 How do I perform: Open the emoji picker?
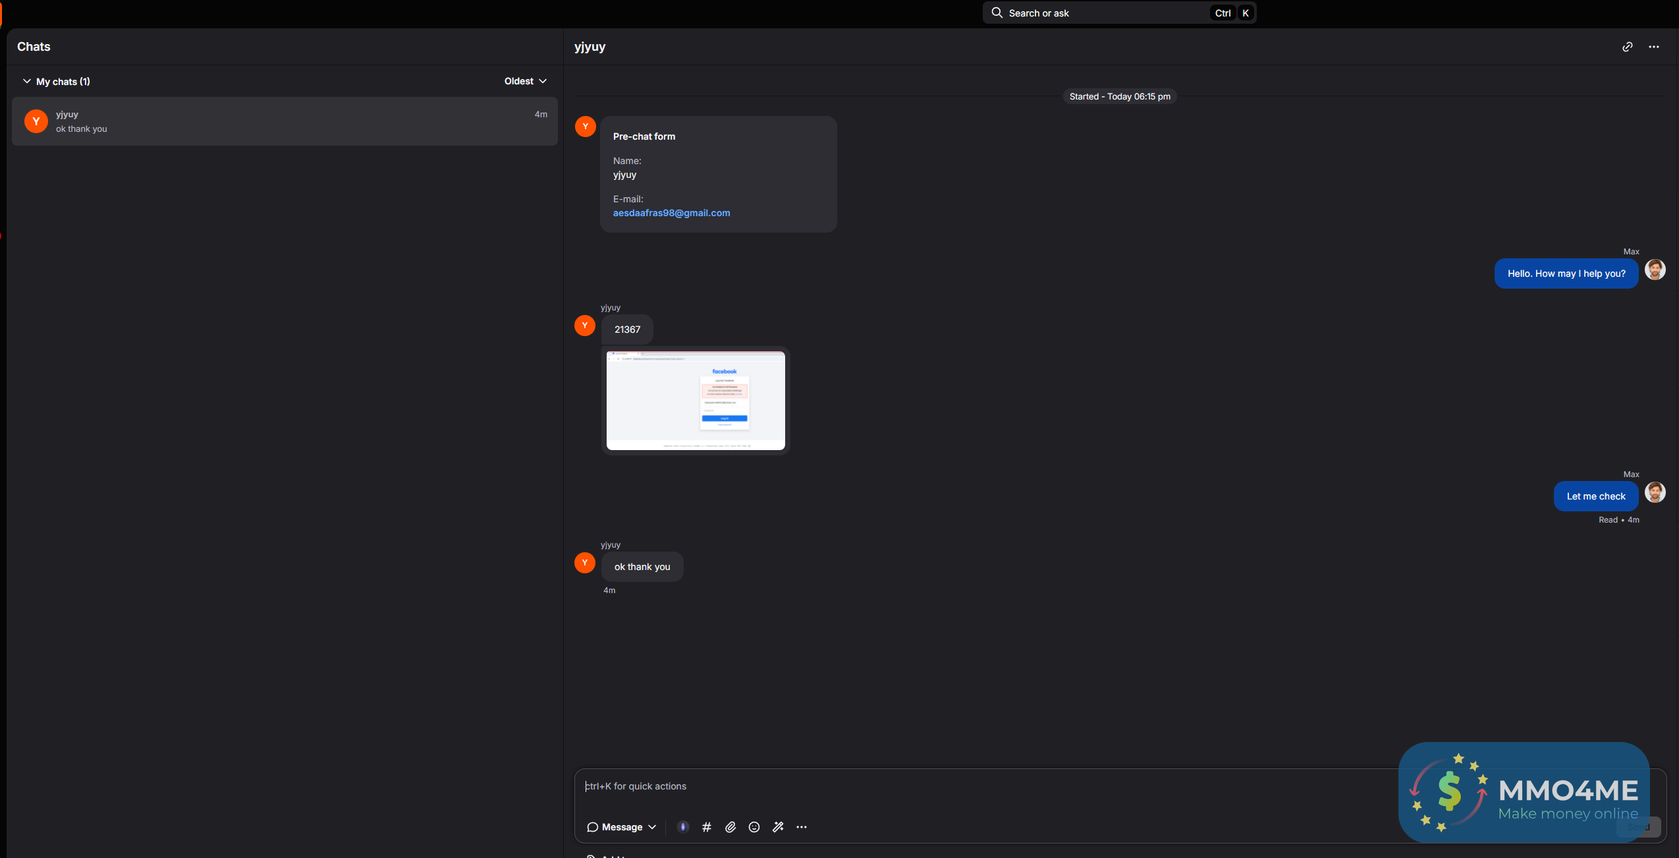click(x=754, y=827)
